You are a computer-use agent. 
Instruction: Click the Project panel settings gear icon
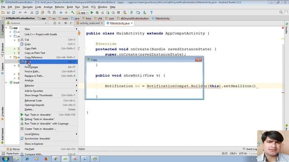coord(65,23)
